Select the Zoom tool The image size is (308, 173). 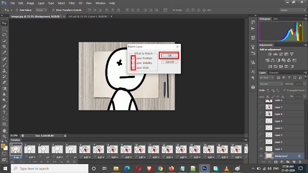pos(4,136)
